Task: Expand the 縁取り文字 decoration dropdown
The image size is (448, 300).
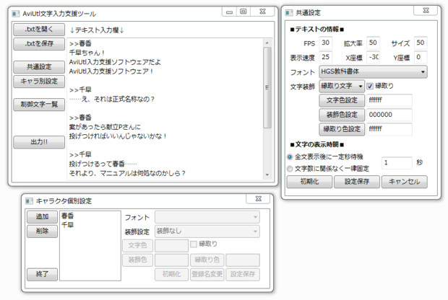Action: tap(342, 86)
